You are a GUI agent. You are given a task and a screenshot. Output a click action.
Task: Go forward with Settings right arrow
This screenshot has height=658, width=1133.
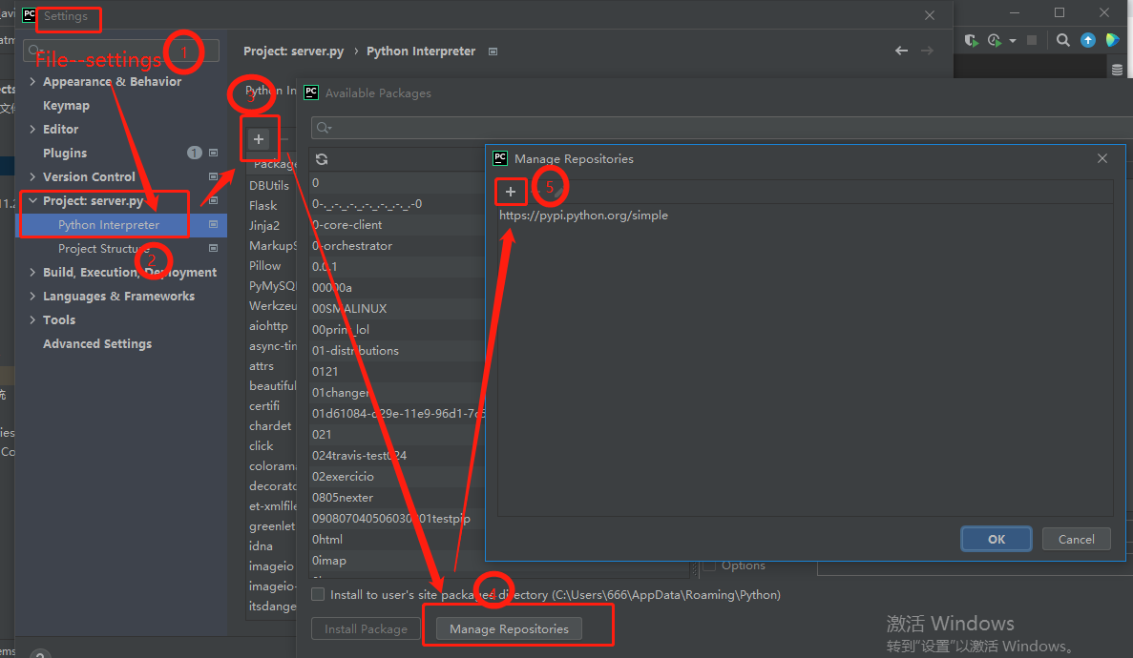tap(927, 51)
